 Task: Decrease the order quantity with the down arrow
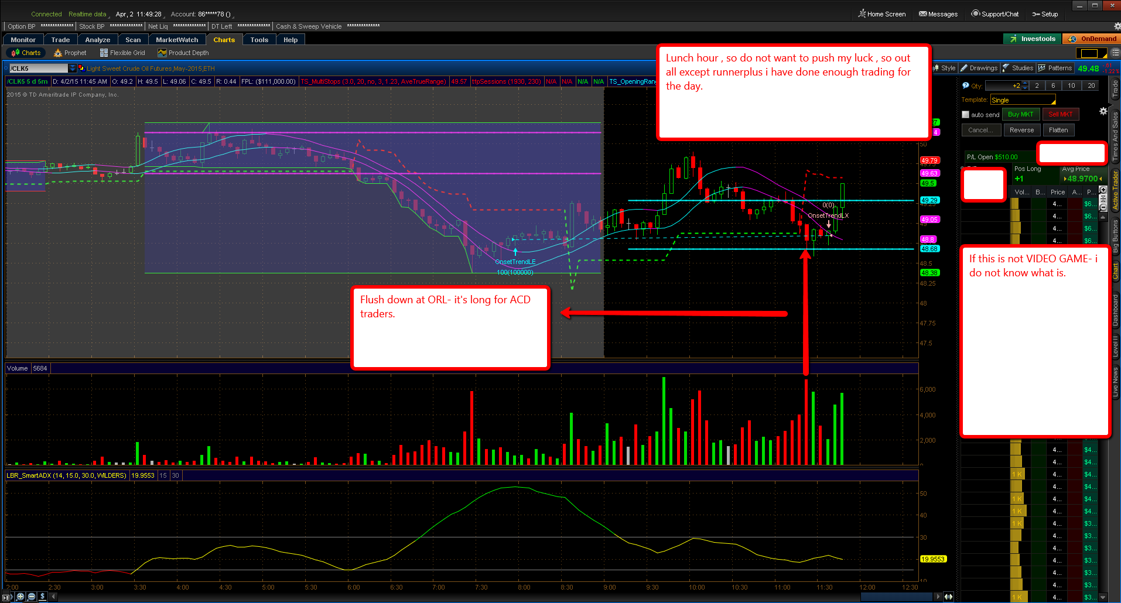click(1025, 88)
